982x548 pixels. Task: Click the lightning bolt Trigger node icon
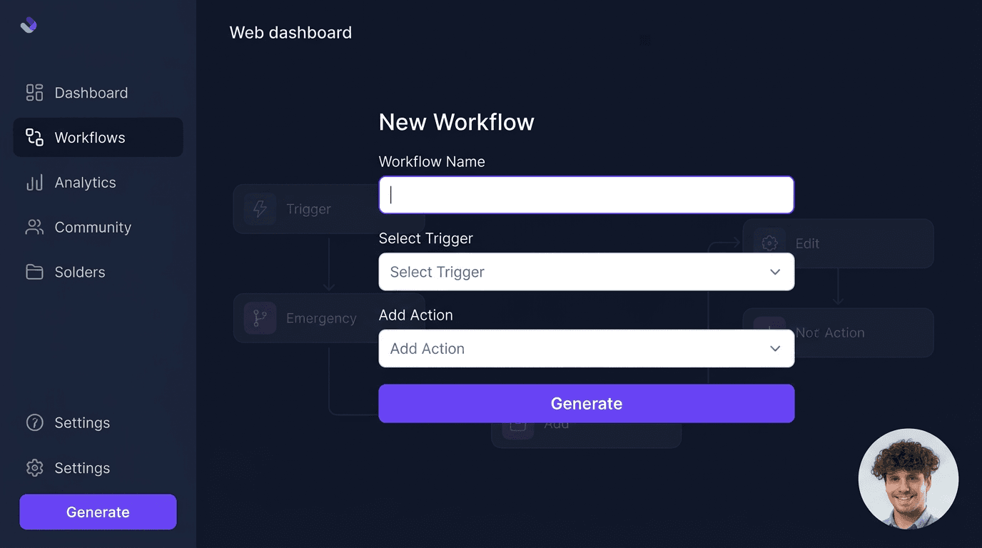(x=260, y=208)
